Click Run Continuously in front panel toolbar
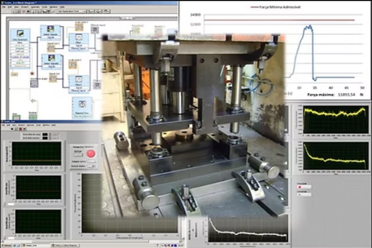Viewport: 372px width, 248px height. [16, 129]
